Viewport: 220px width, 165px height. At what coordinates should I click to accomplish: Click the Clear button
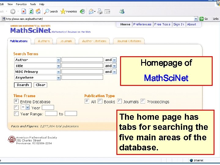(40, 85)
